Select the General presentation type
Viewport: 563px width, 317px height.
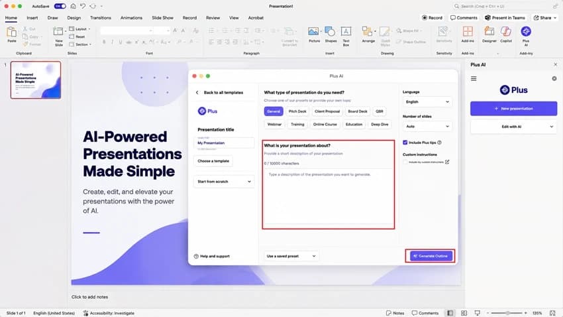coord(274,111)
